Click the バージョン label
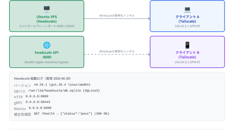This screenshot has height=131, width=234. [x=23, y=86]
